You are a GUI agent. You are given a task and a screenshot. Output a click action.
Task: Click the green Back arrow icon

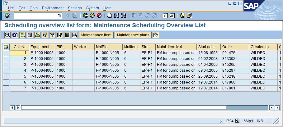tap(86, 16)
